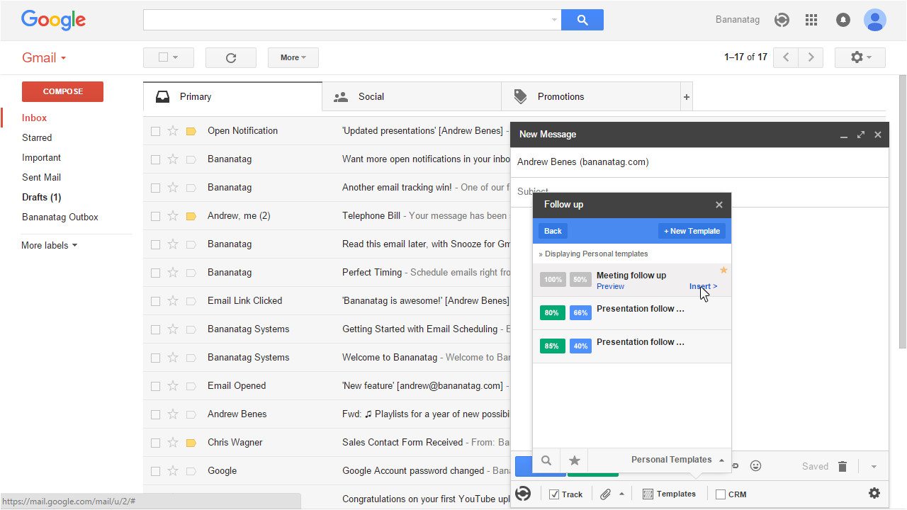Screen dimensions: 907x510
Task: Open the select-all checkbox dropdown
Action: [169, 57]
